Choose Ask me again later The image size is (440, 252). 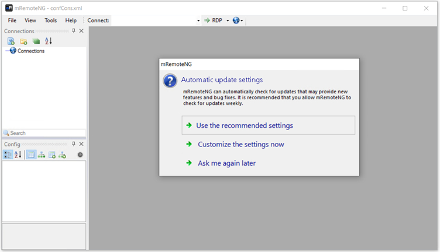point(227,163)
